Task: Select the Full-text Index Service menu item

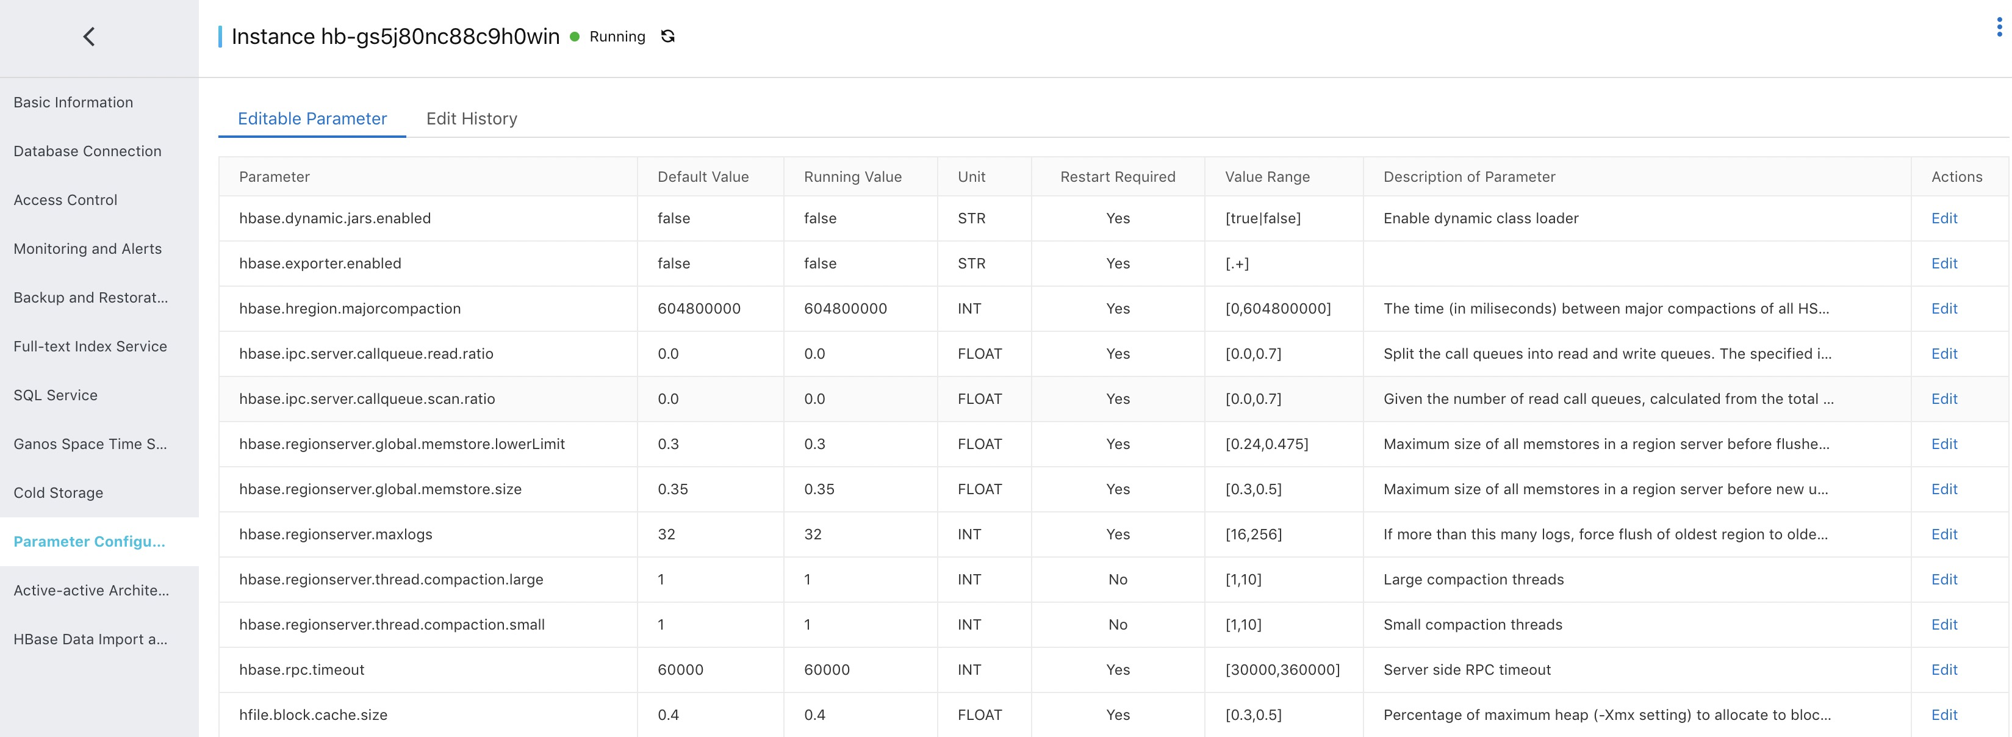Action: coord(90,347)
